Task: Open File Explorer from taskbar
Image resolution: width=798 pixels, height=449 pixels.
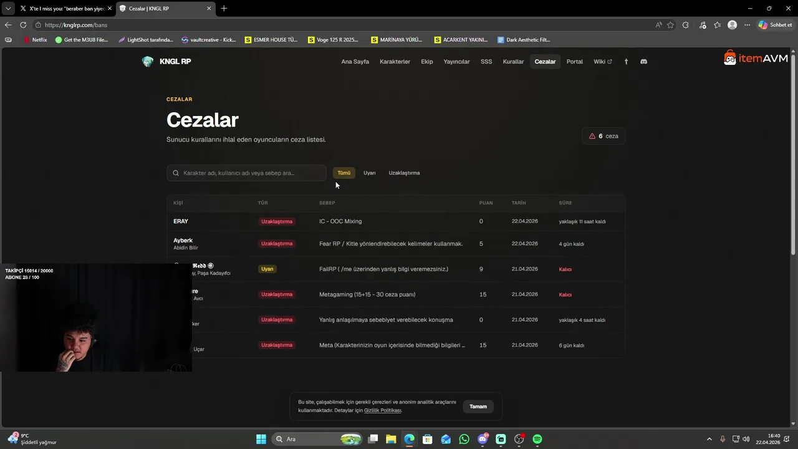Action: (391, 439)
